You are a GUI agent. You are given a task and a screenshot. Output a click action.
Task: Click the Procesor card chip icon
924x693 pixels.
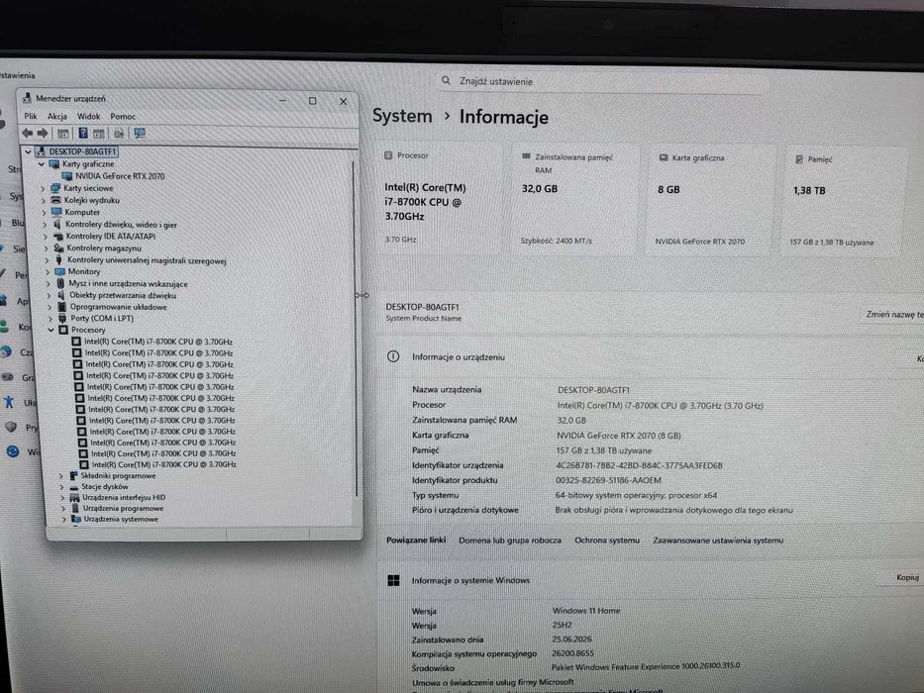pyautogui.click(x=388, y=155)
